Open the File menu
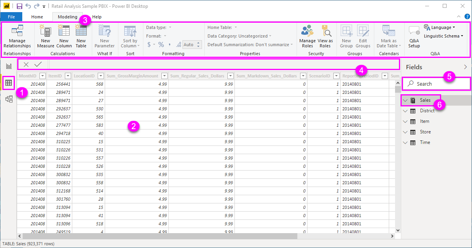472x248 pixels. coord(11,17)
